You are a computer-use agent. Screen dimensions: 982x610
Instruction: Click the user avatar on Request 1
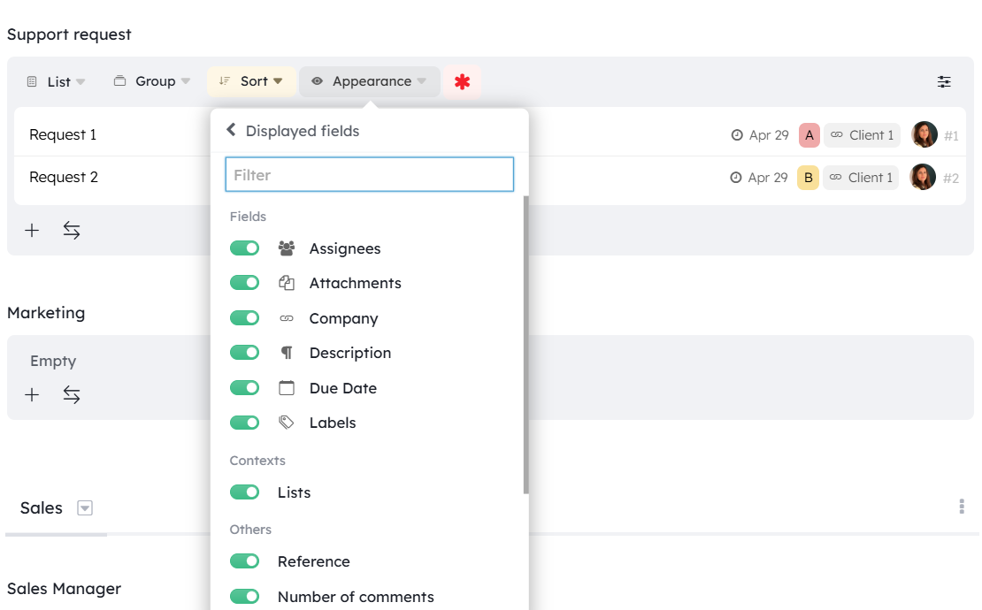[x=924, y=134]
